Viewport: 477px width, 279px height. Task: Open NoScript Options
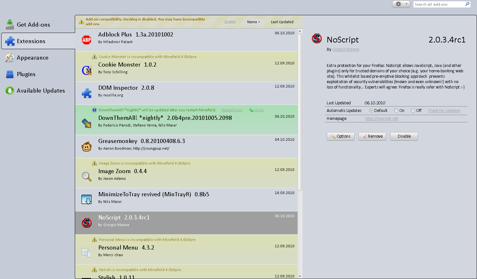pos(341,136)
